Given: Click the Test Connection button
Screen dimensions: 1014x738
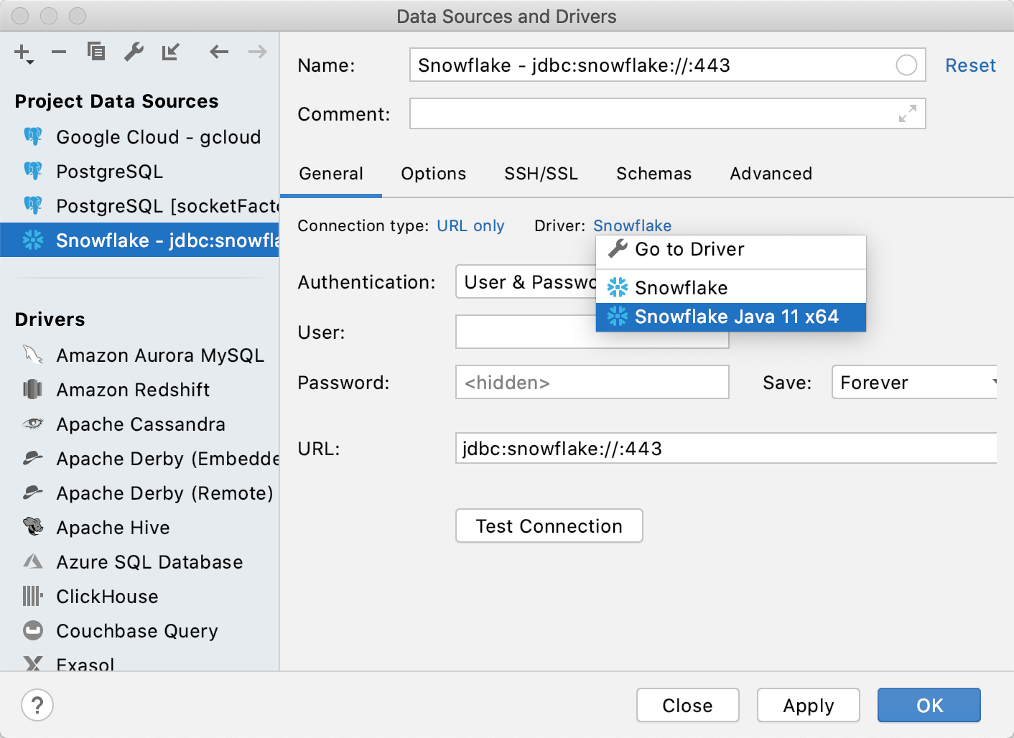Looking at the screenshot, I should 549,526.
